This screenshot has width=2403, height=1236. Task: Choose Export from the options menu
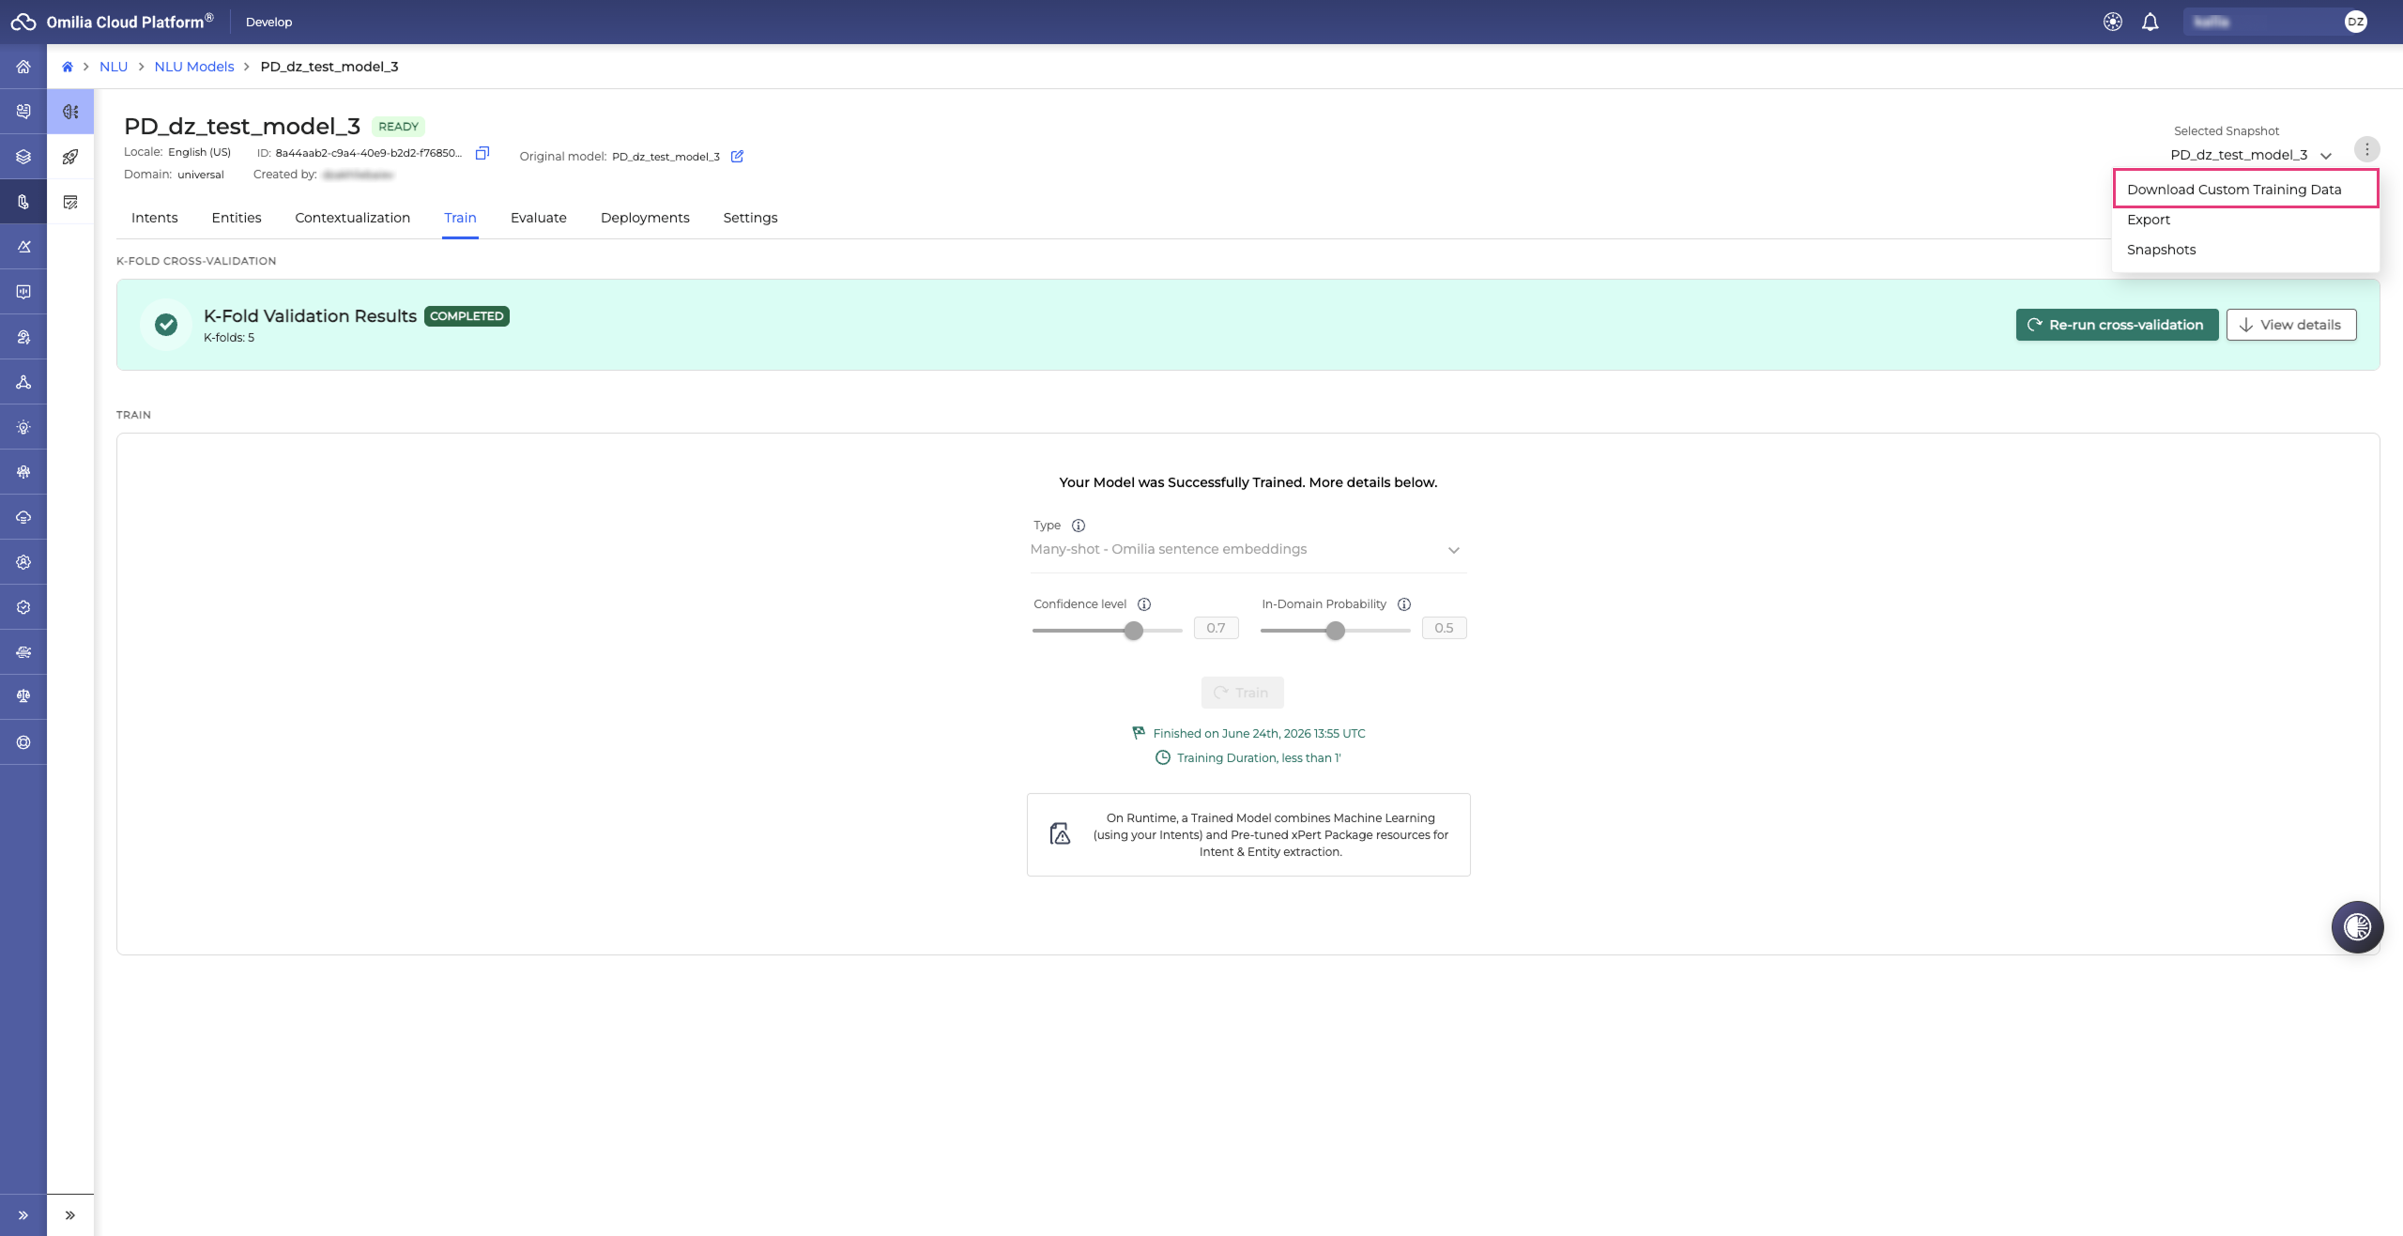[2245, 220]
